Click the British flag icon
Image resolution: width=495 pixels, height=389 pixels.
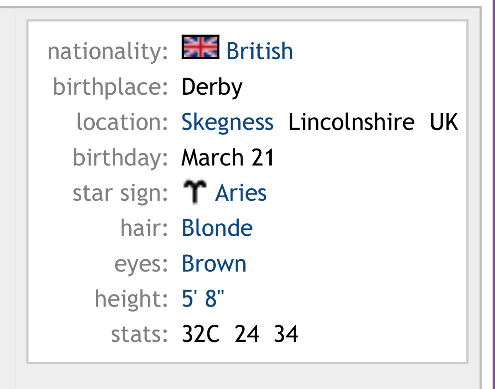pyautogui.click(x=200, y=47)
